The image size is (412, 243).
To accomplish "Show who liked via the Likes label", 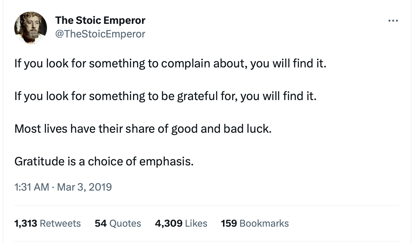I will pyautogui.click(x=196, y=223).
